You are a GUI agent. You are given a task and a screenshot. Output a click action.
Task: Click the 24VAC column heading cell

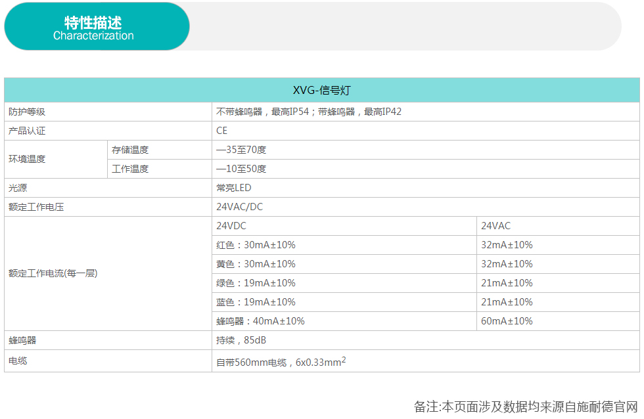(495, 226)
